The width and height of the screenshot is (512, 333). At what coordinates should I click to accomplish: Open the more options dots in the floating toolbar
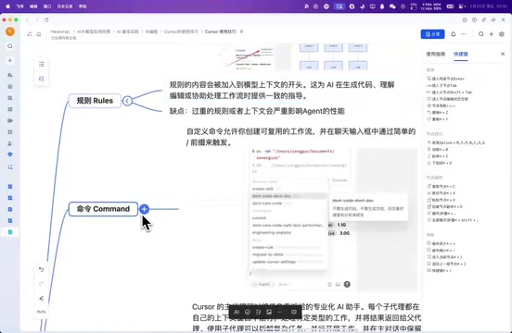(280, 312)
